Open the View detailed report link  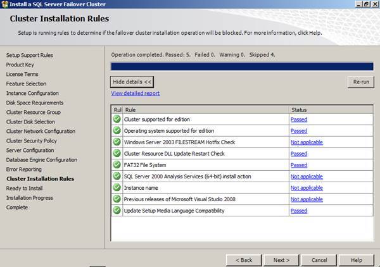[136, 93]
